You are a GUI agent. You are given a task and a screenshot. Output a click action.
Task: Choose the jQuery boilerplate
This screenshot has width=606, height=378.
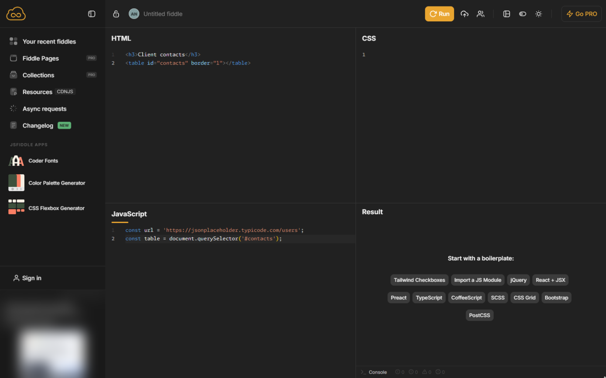click(518, 280)
